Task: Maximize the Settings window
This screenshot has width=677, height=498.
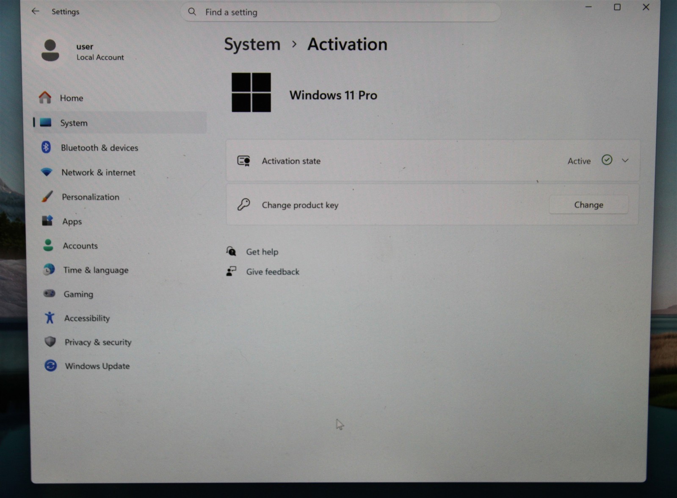Action: point(617,7)
